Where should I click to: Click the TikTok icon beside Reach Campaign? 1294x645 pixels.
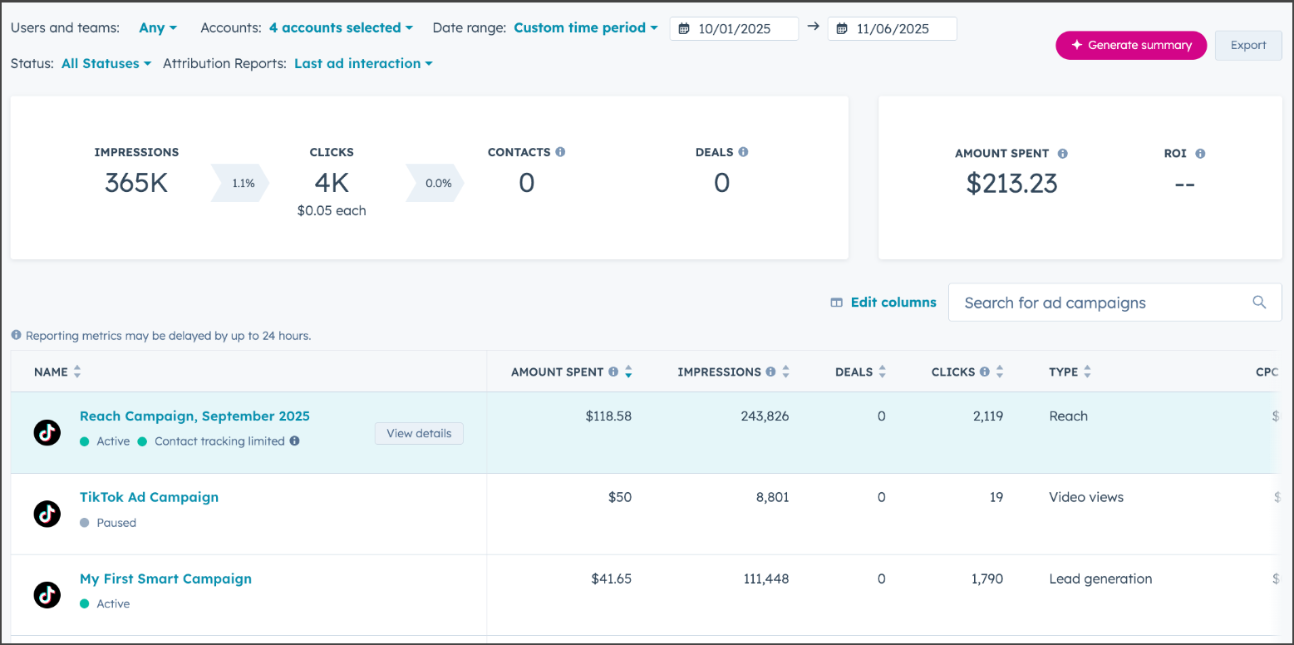coord(47,432)
